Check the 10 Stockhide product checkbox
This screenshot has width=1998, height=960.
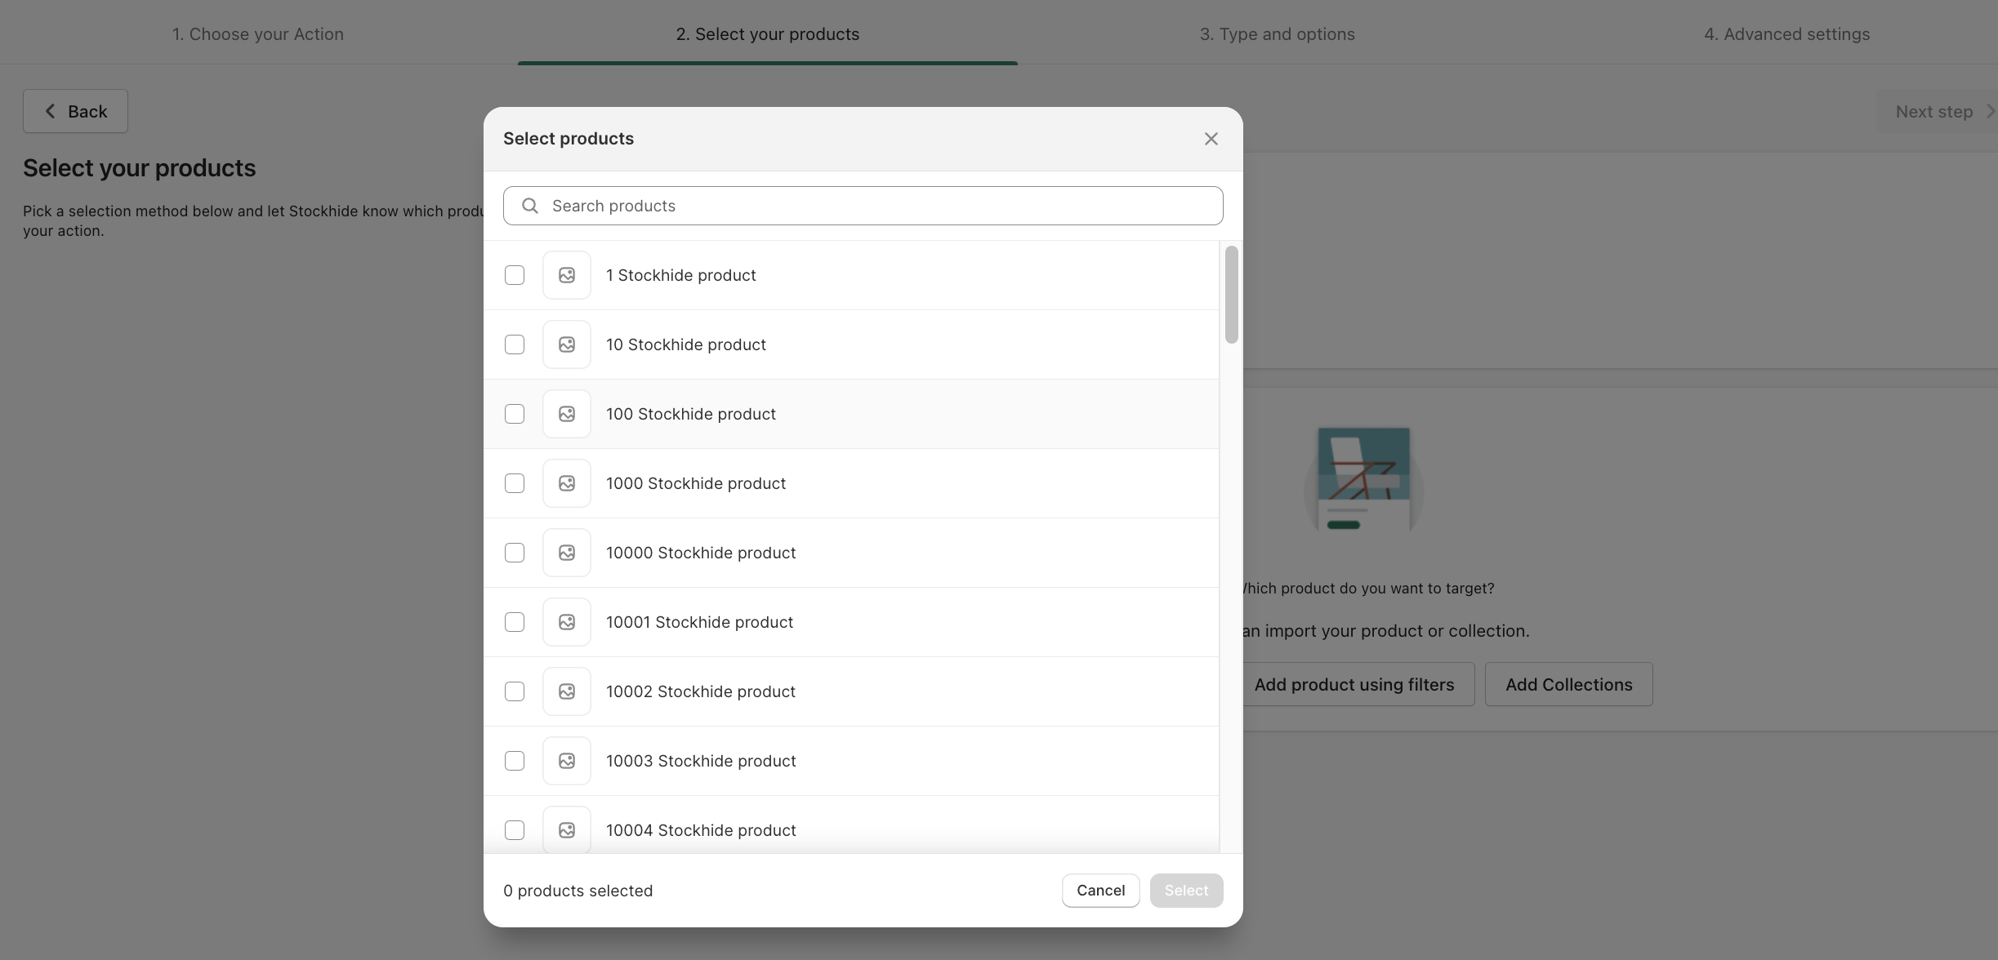click(x=515, y=344)
